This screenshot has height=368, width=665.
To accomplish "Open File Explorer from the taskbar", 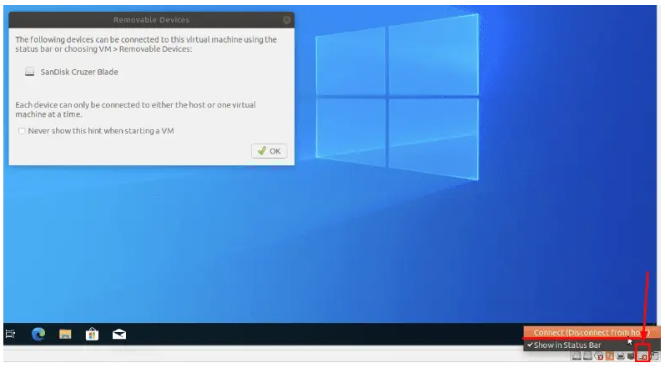I will (x=65, y=335).
